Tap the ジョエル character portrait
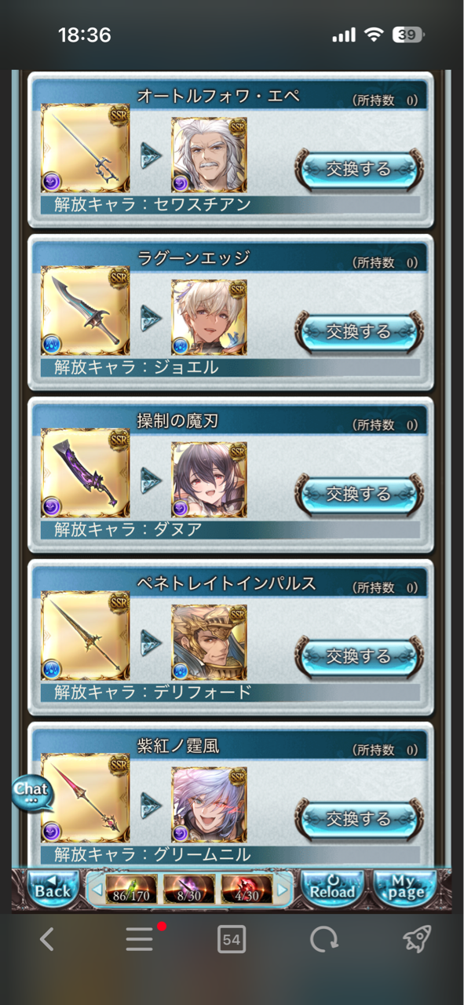The image size is (464, 1005). pyautogui.click(x=209, y=317)
